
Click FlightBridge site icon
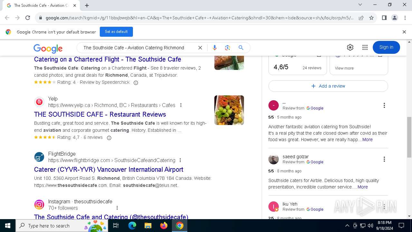coord(39,157)
